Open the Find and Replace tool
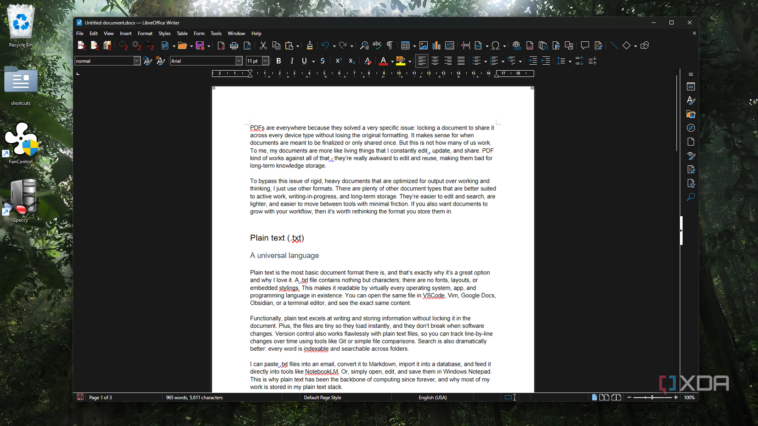 click(363, 45)
